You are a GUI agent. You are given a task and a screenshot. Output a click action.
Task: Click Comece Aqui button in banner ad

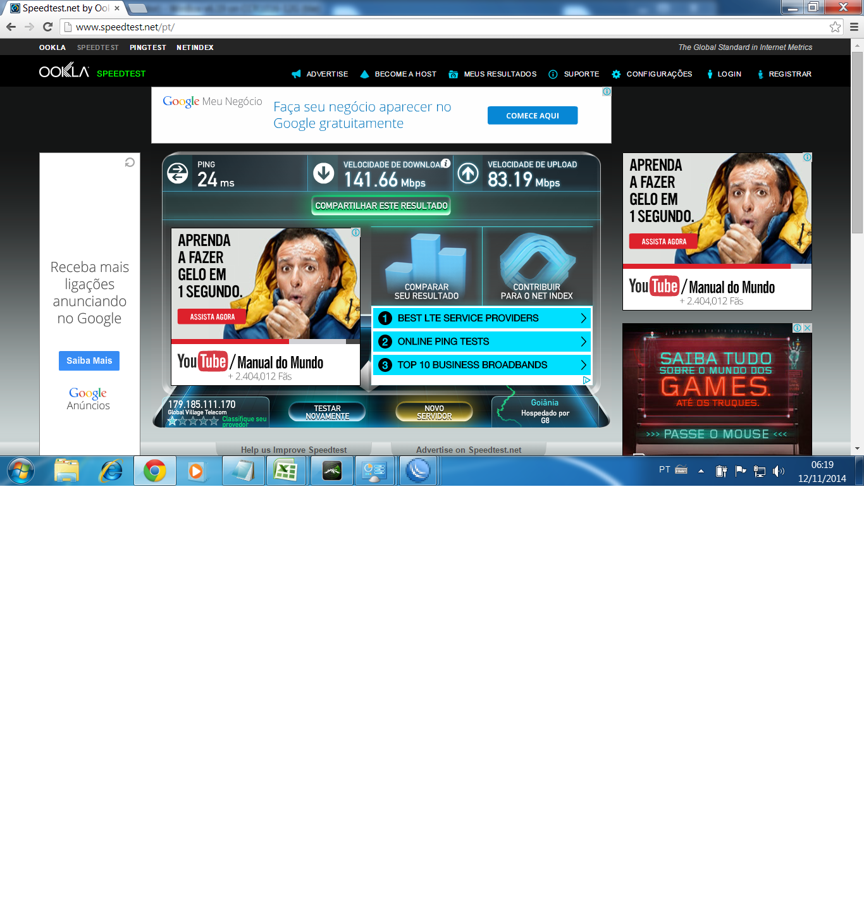(x=533, y=116)
